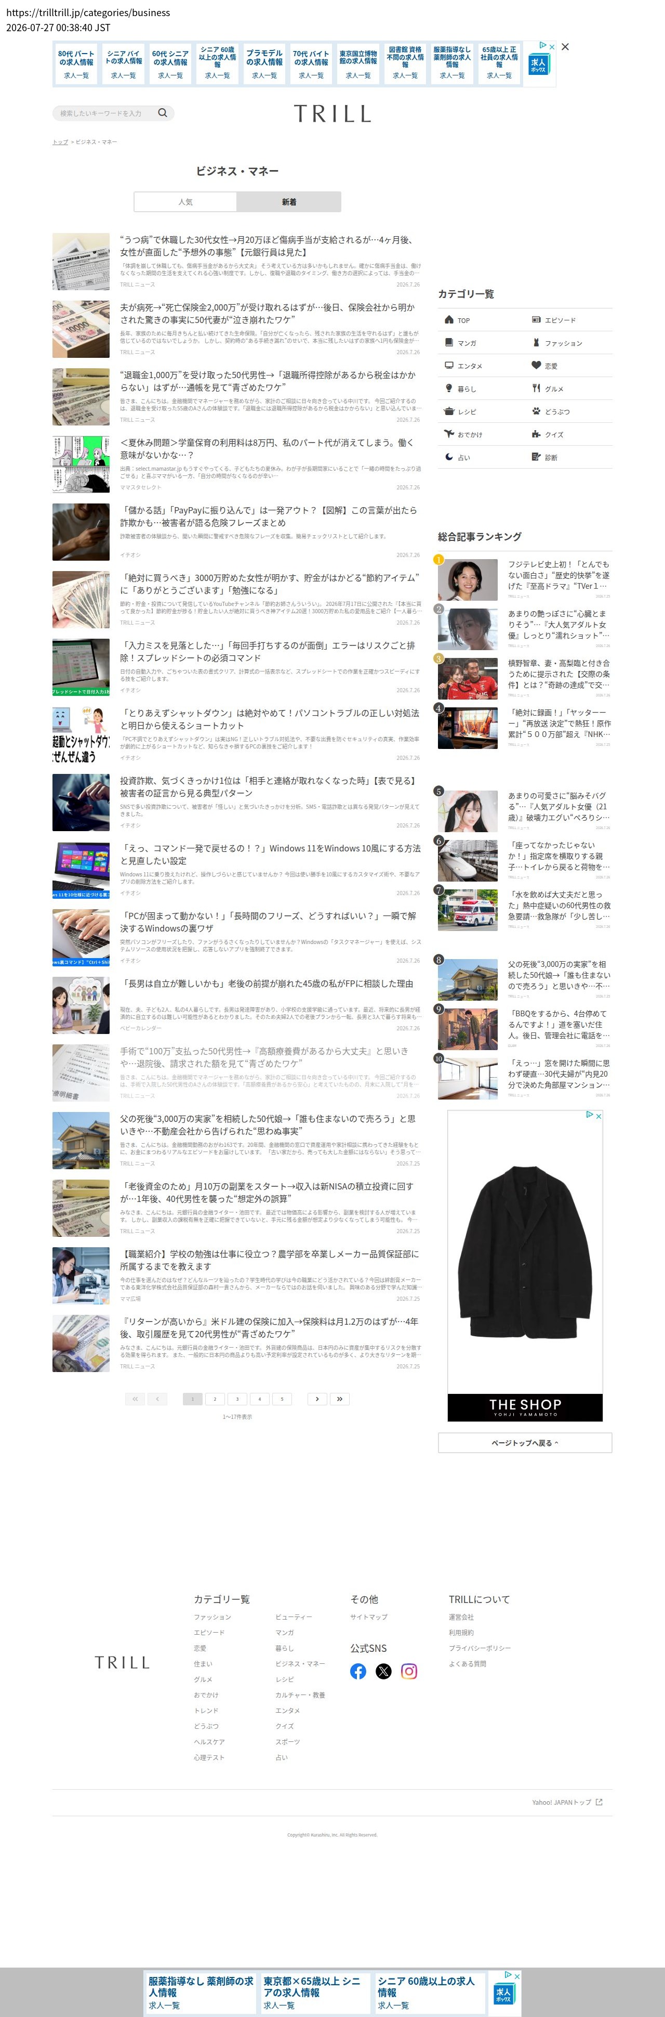Open ranking item 7 ambulance thumbnail
The image size is (665, 2017).
click(x=468, y=909)
